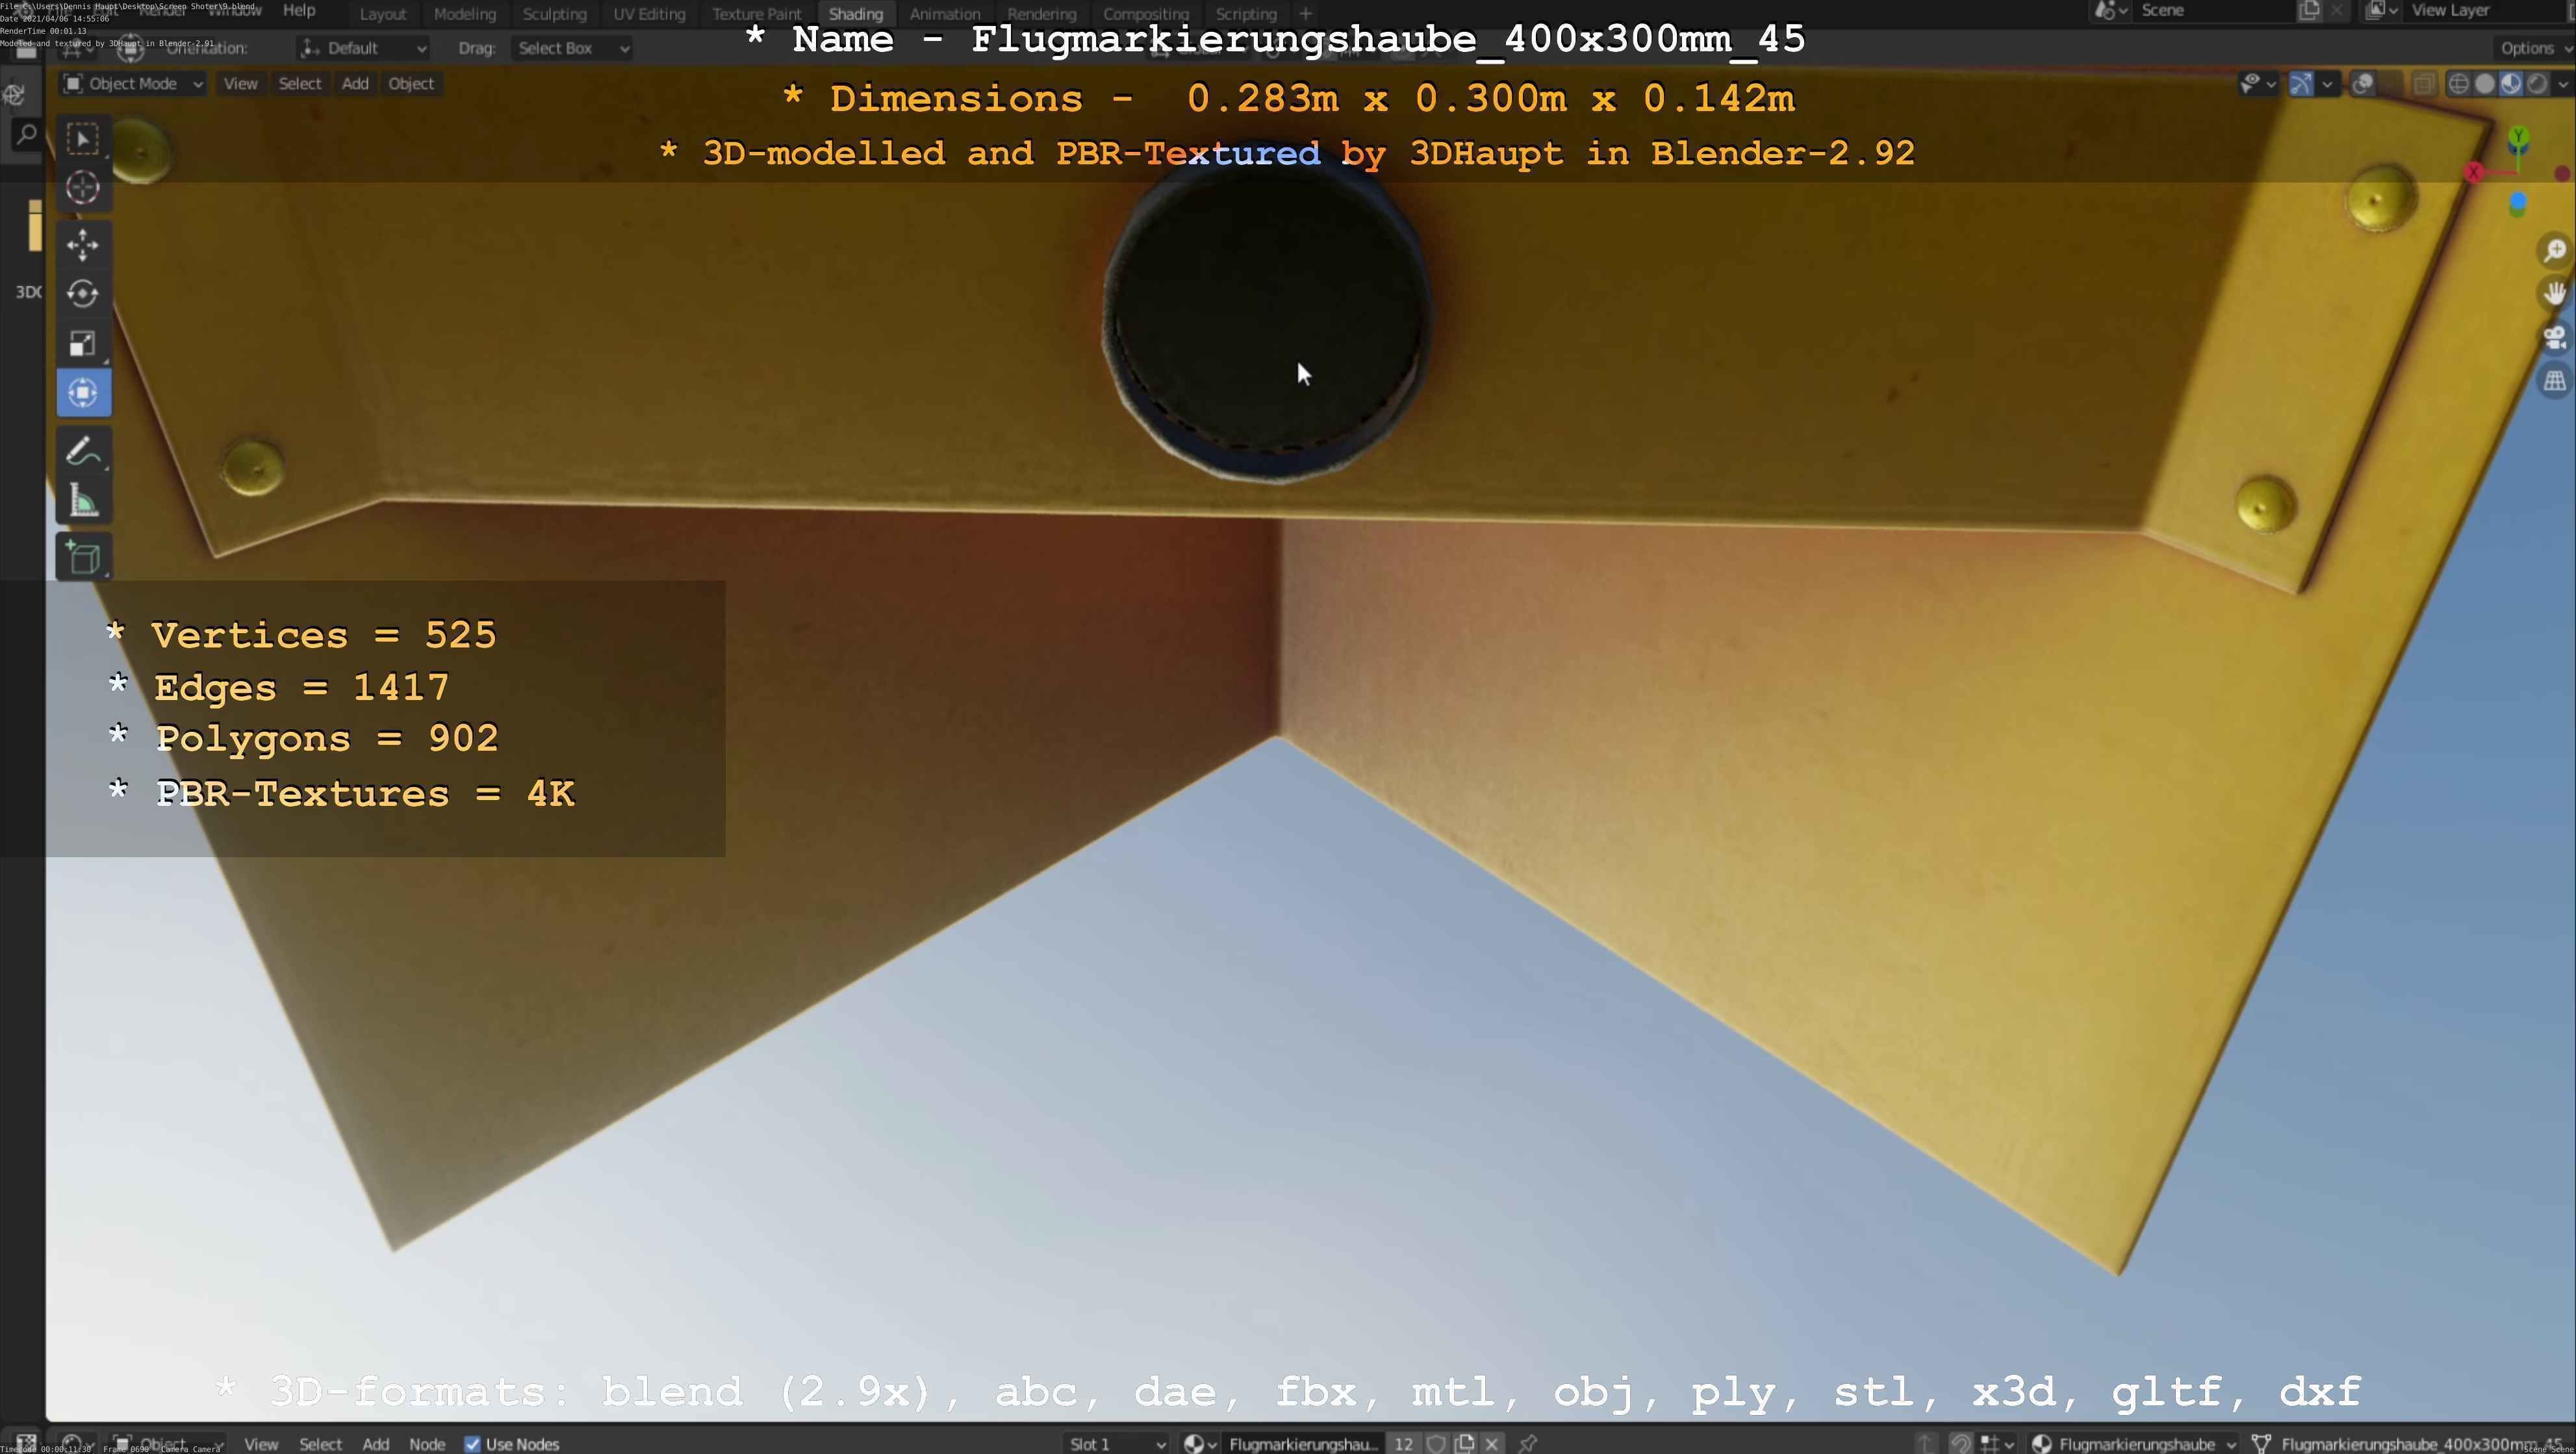Select the Add Cube tool
The width and height of the screenshot is (2576, 1454).
coord(83,557)
